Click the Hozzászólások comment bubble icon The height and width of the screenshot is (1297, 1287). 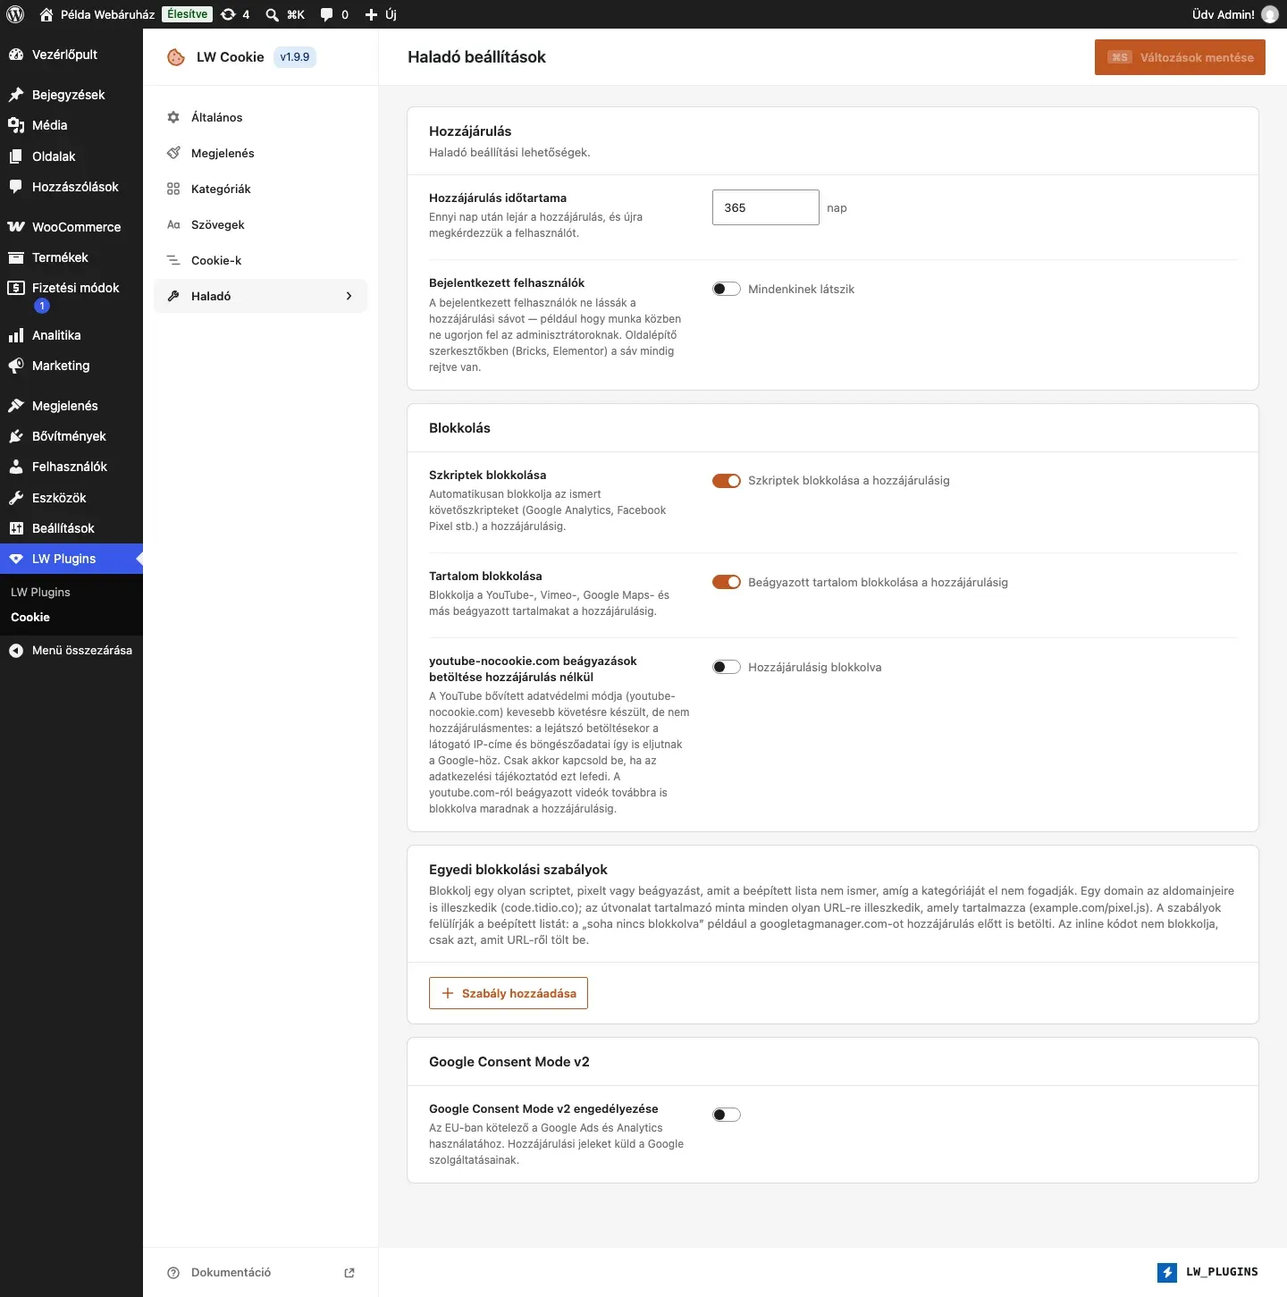pyautogui.click(x=15, y=187)
